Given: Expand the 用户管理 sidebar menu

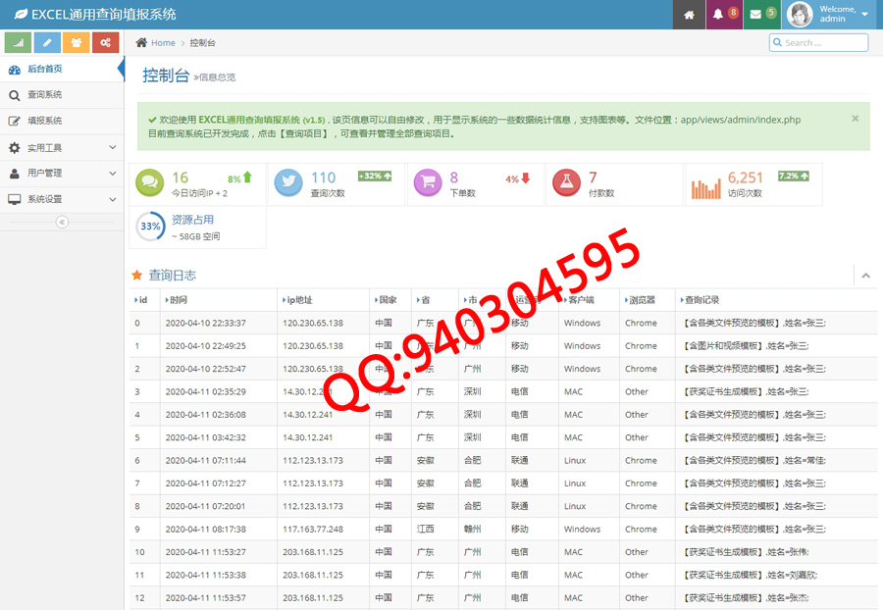Looking at the screenshot, I should (x=61, y=173).
